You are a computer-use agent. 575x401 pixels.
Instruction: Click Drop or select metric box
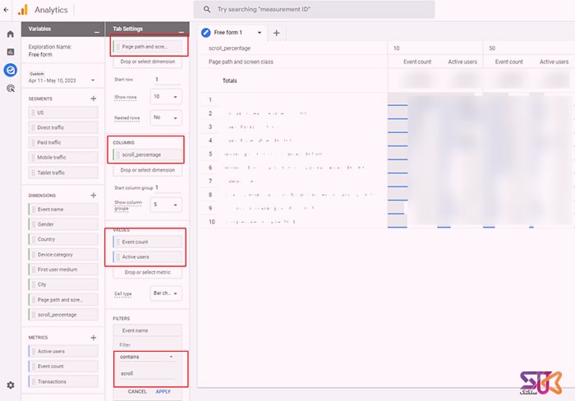(x=147, y=272)
